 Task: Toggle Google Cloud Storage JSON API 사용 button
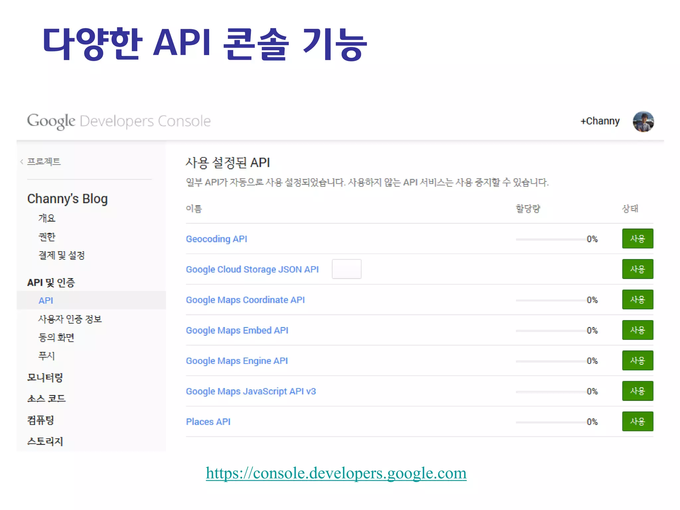[637, 269]
